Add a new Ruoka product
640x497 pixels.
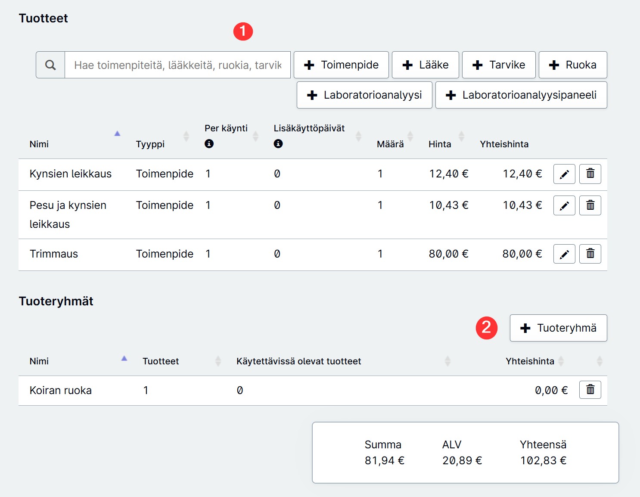573,65
